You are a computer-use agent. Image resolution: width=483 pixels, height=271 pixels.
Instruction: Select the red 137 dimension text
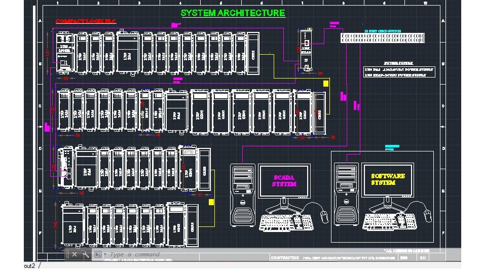click(x=48, y=53)
